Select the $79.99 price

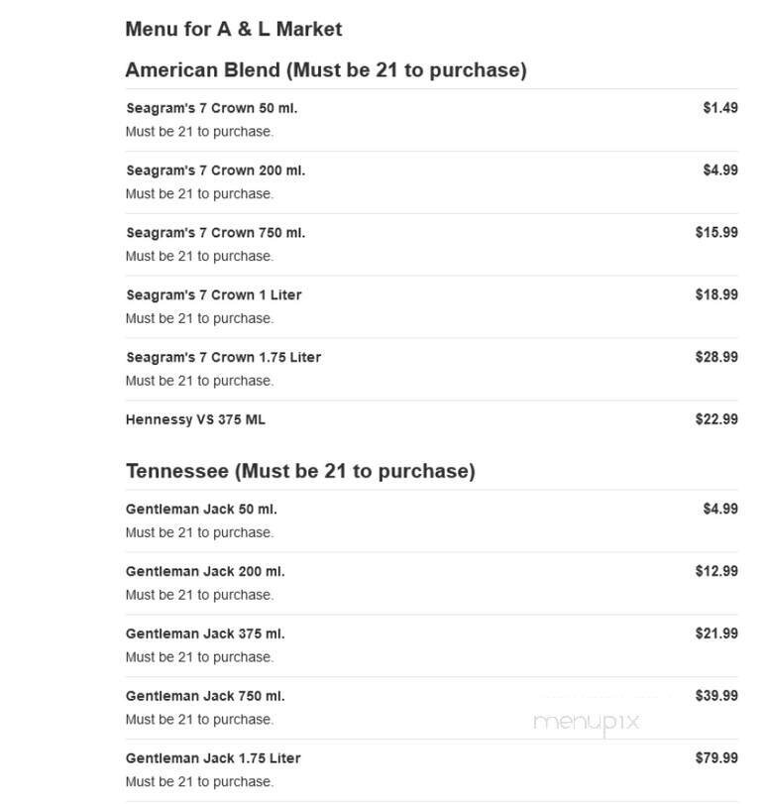[x=715, y=758]
